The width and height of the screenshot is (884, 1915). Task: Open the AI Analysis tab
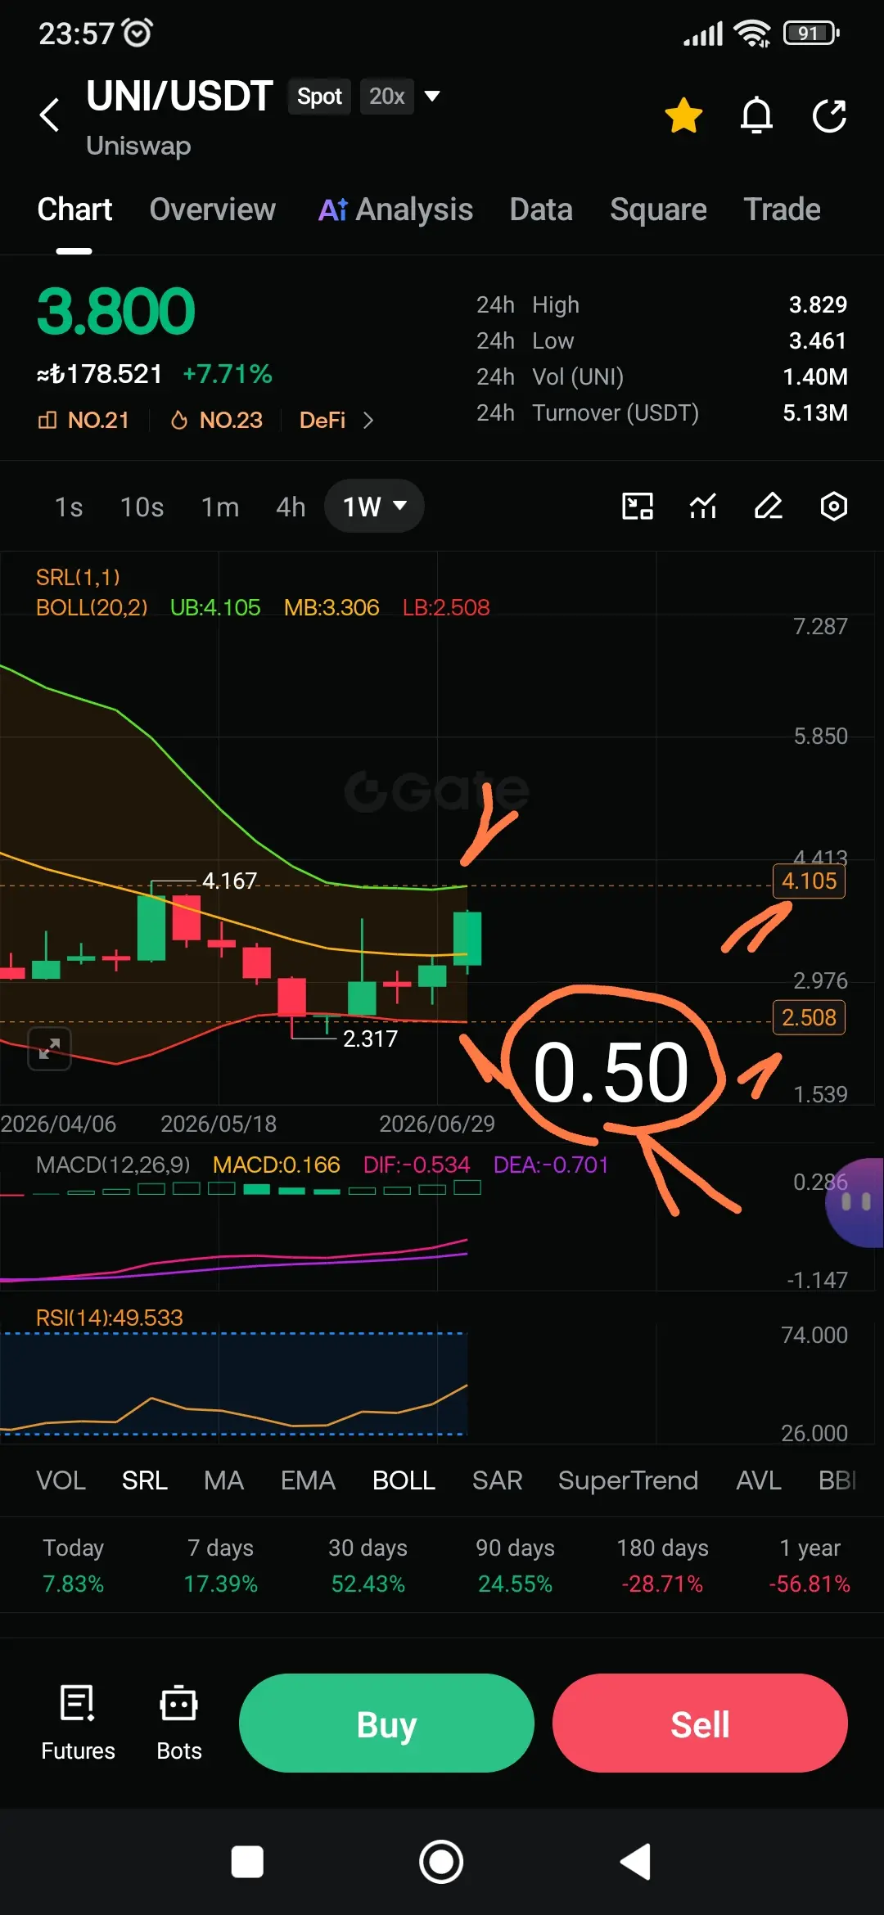395,210
